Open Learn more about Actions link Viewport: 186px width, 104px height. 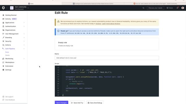(x=111, y=24)
